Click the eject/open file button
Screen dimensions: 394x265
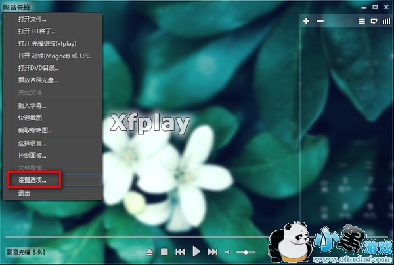click(x=150, y=252)
